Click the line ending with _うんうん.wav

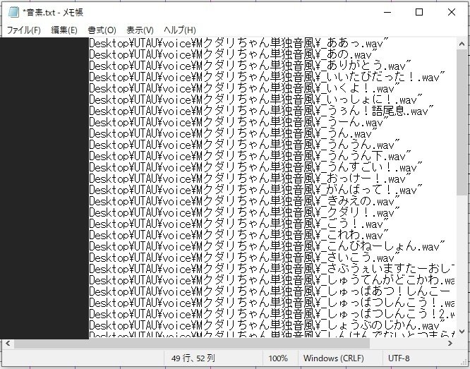pyautogui.click(x=245, y=145)
